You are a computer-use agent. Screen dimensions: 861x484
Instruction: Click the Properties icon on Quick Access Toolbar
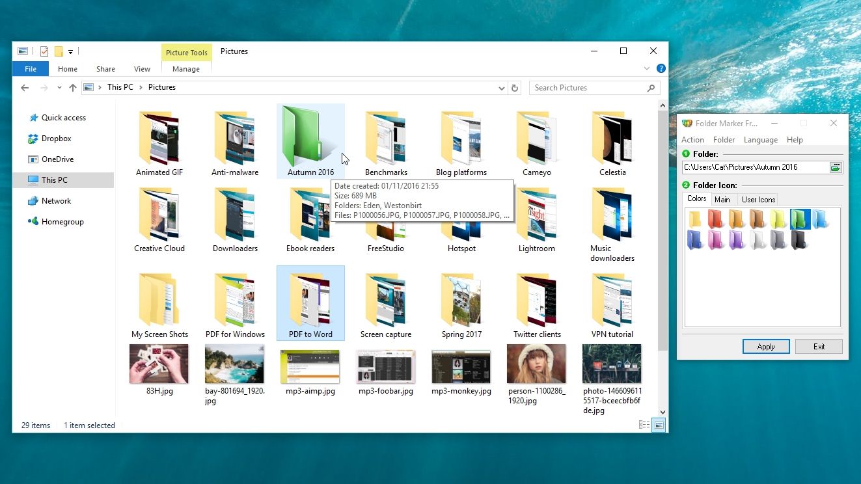coord(44,51)
